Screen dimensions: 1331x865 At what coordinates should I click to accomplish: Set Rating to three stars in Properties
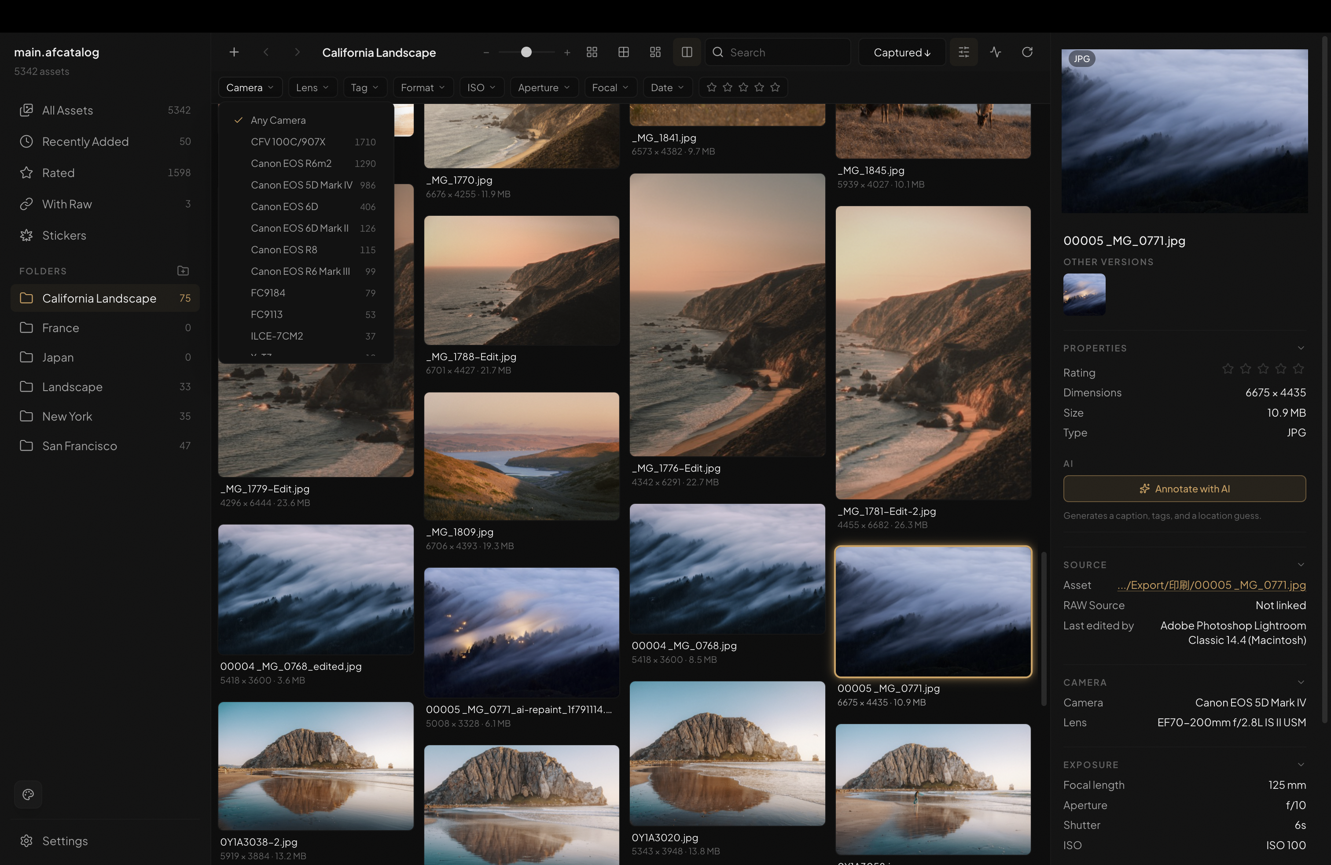pyautogui.click(x=1263, y=369)
